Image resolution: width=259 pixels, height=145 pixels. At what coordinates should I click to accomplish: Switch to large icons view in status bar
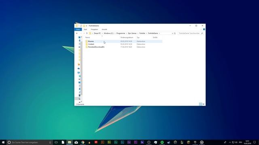(204, 104)
